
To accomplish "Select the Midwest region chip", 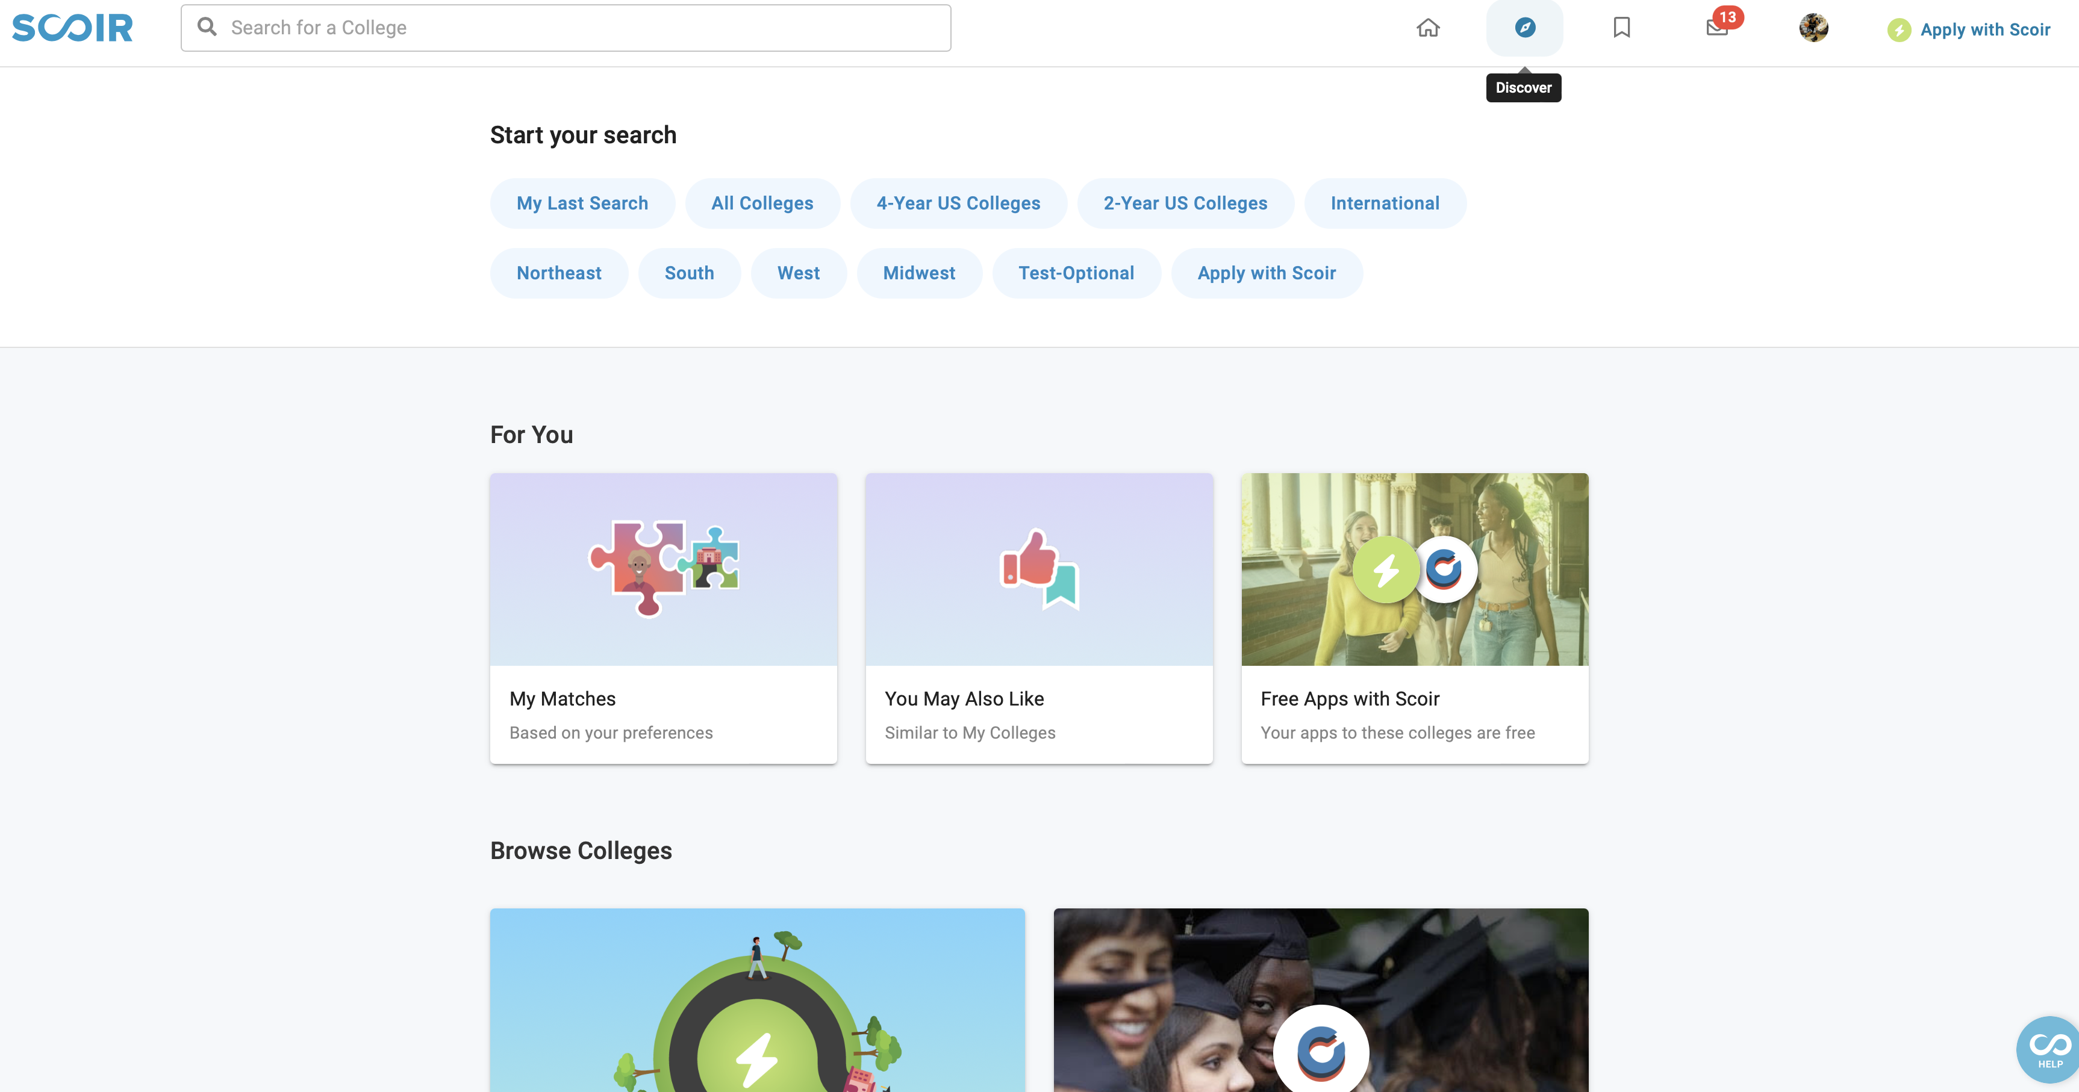I will (919, 273).
